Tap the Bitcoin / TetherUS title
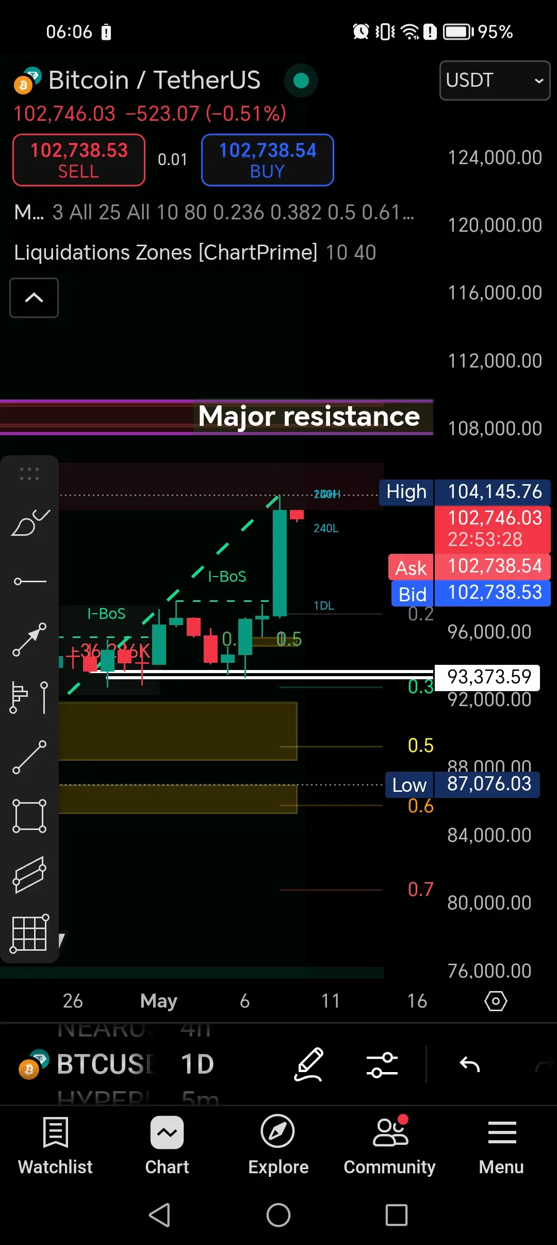 [155, 81]
